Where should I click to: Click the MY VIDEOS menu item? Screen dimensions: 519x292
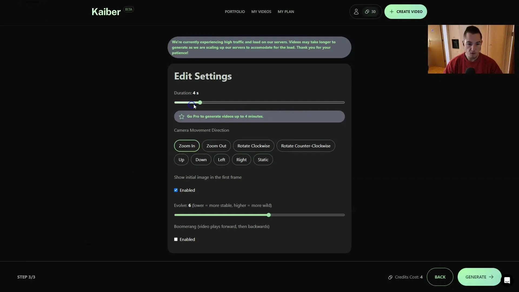coord(261,11)
